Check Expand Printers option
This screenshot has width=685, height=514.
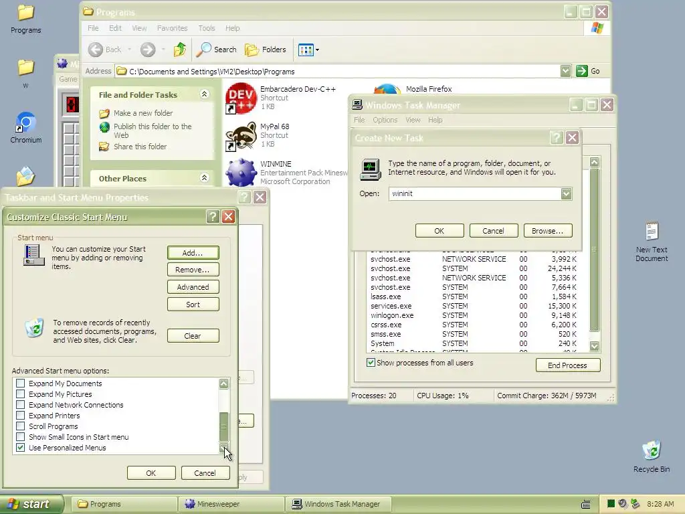tap(20, 416)
